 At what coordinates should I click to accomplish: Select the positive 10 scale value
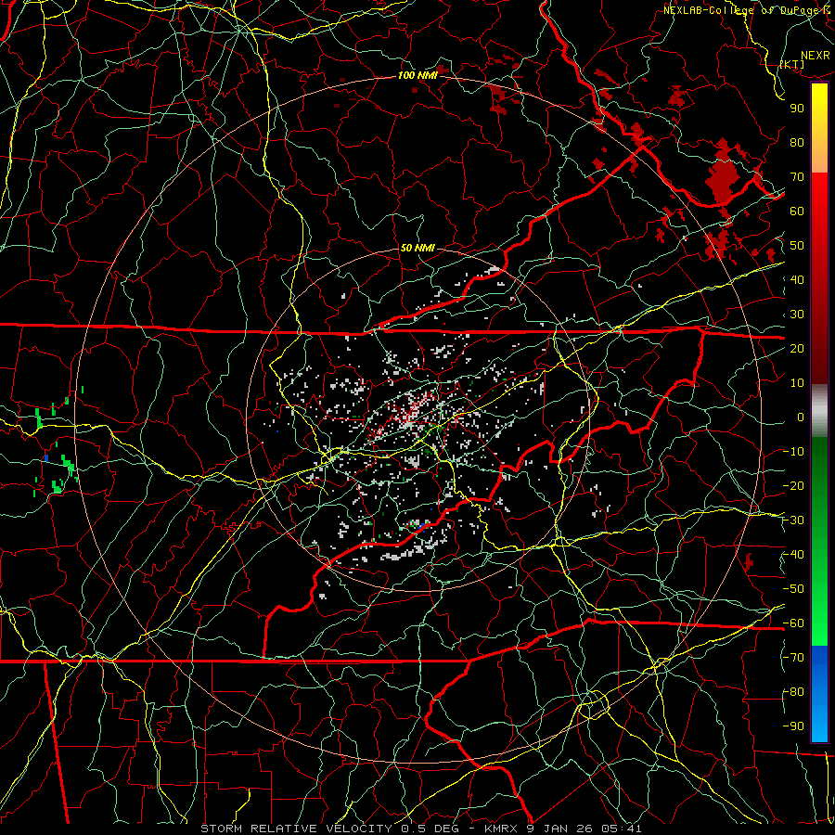click(797, 383)
